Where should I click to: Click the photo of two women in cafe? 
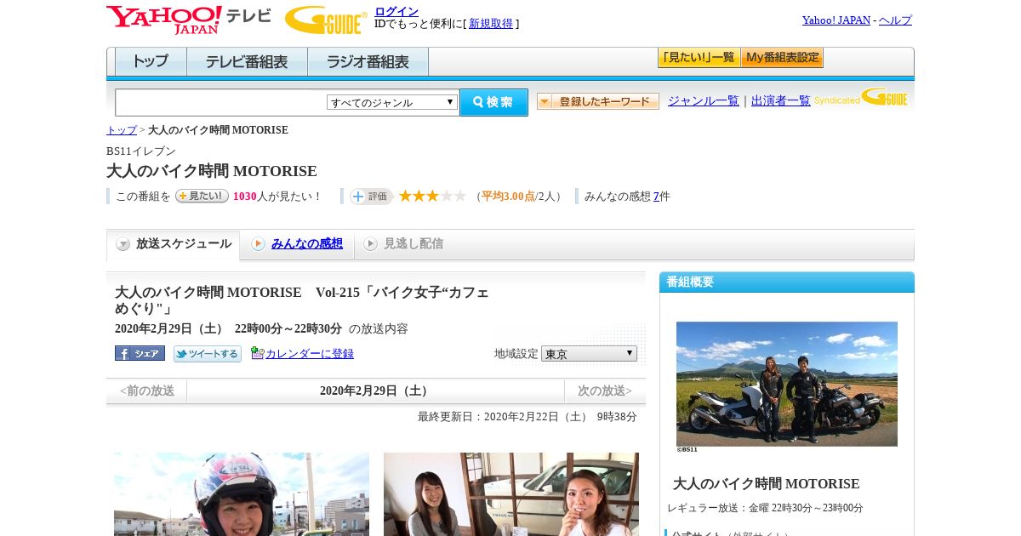(x=511, y=494)
